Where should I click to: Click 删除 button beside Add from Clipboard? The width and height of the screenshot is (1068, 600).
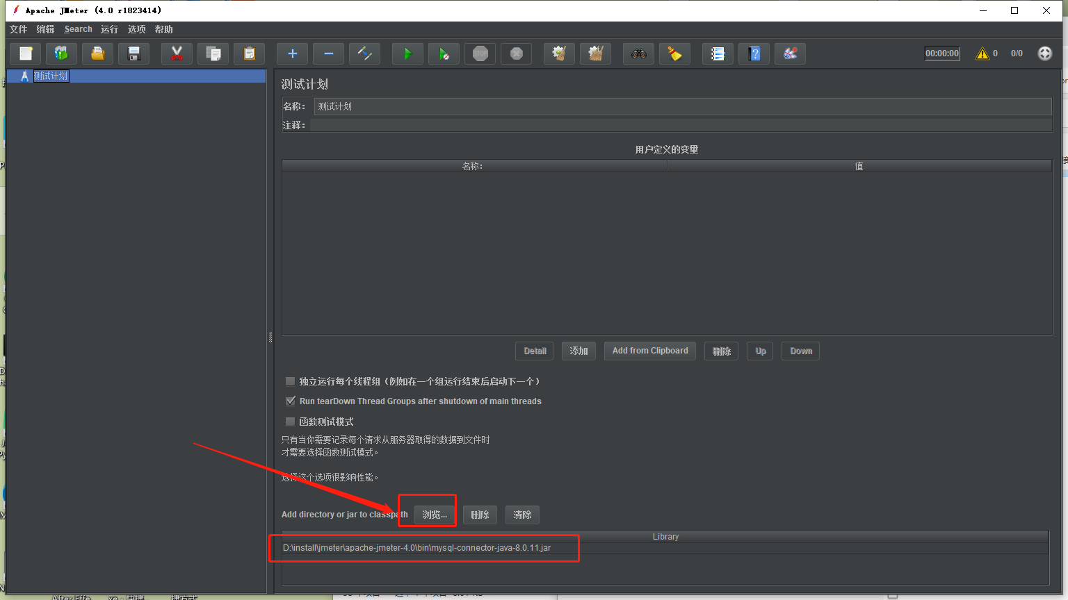pyautogui.click(x=722, y=351)
